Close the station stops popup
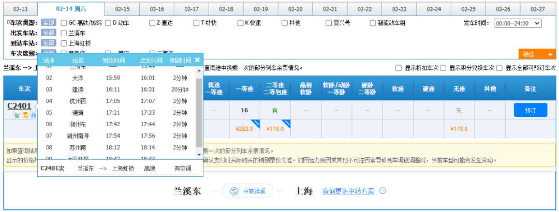Image resolution: width=559 pixels, height=212 pixels. 197,60
